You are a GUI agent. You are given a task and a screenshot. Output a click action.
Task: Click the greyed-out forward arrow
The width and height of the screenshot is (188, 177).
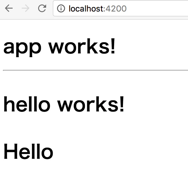[x=25, y=8]
